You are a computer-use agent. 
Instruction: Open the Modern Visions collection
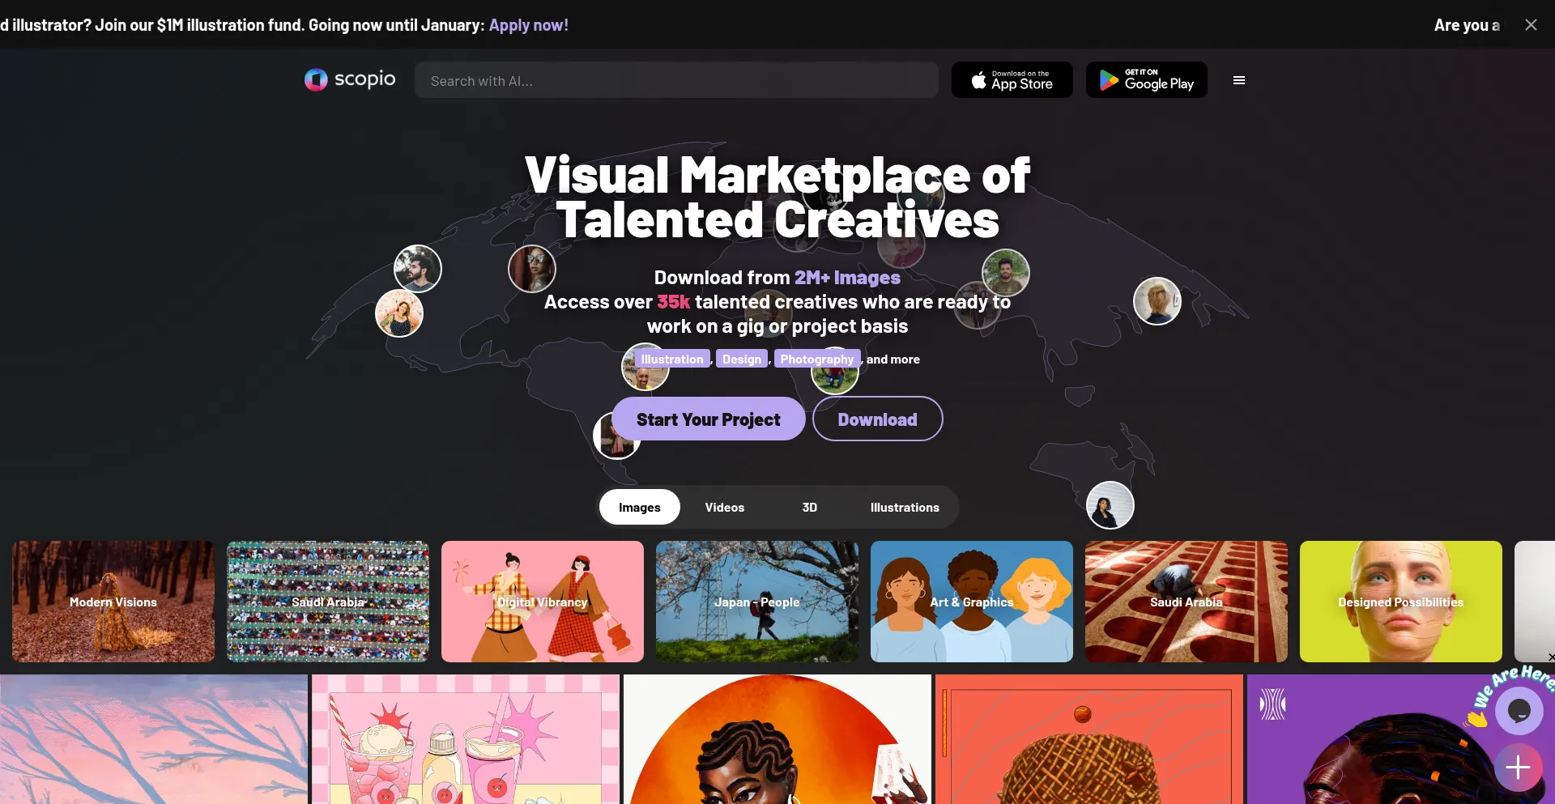(113, 602)
